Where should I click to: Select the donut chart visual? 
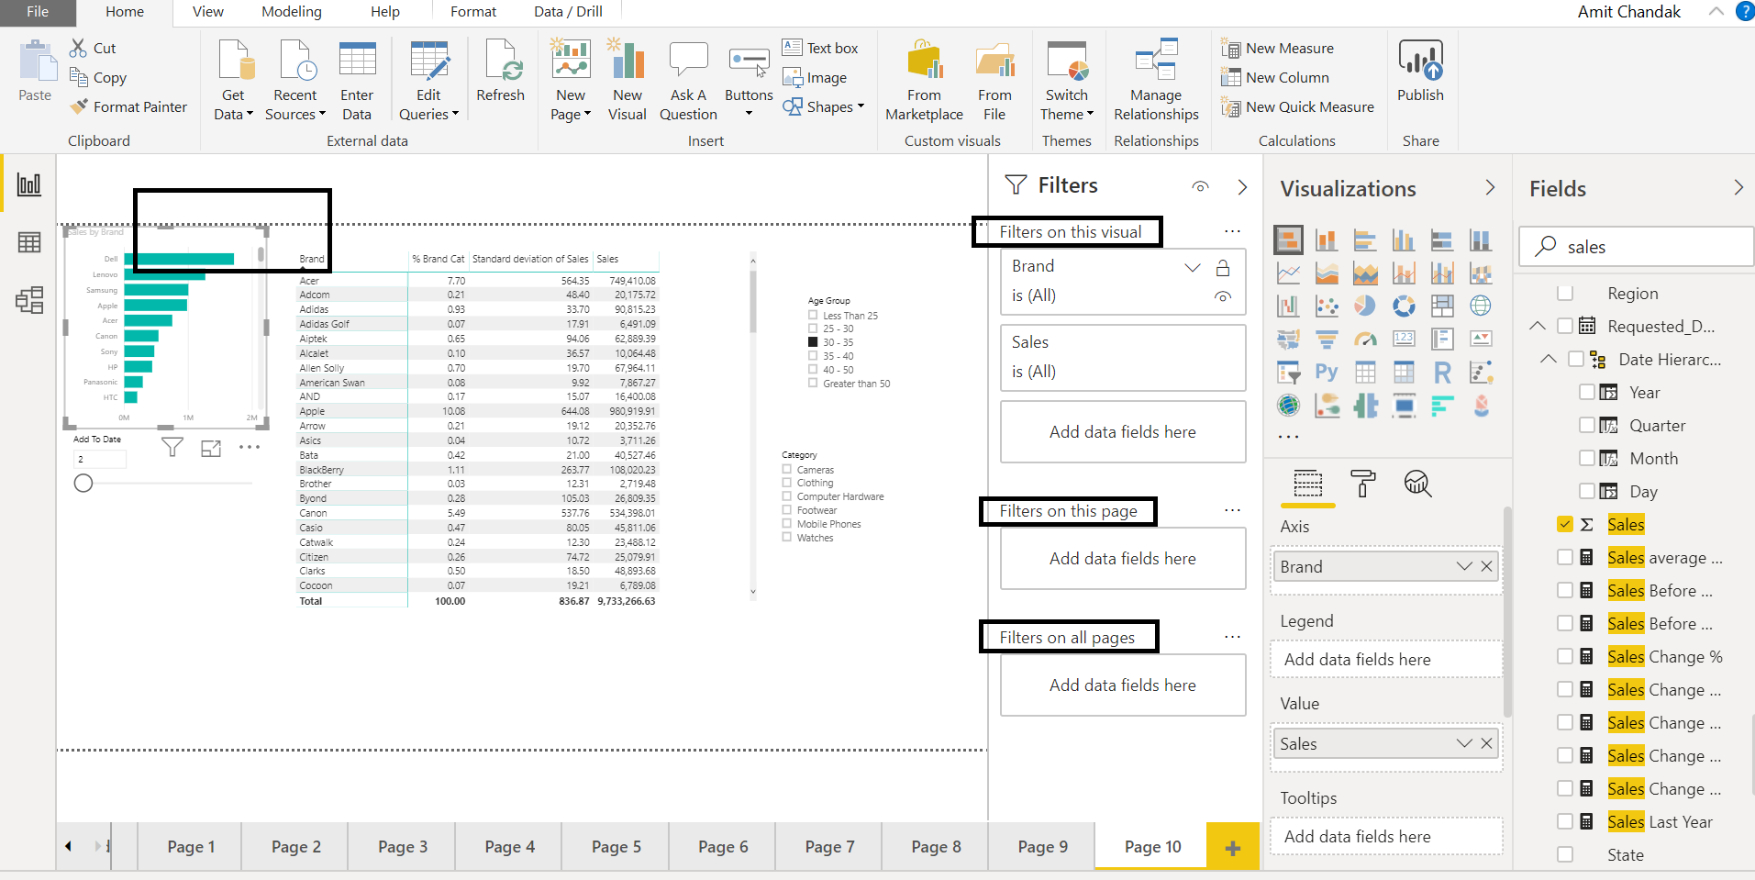click(x=1404, y=306)
